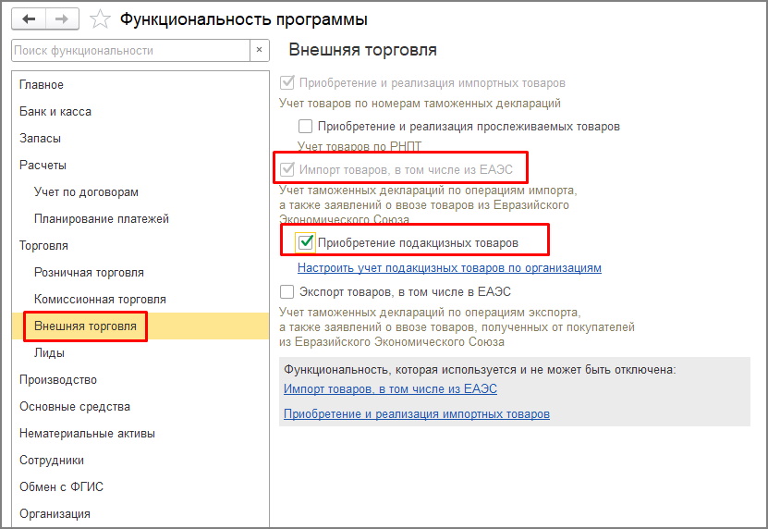
Task: Open Основные средства section
Action: (x=140, y=406)
